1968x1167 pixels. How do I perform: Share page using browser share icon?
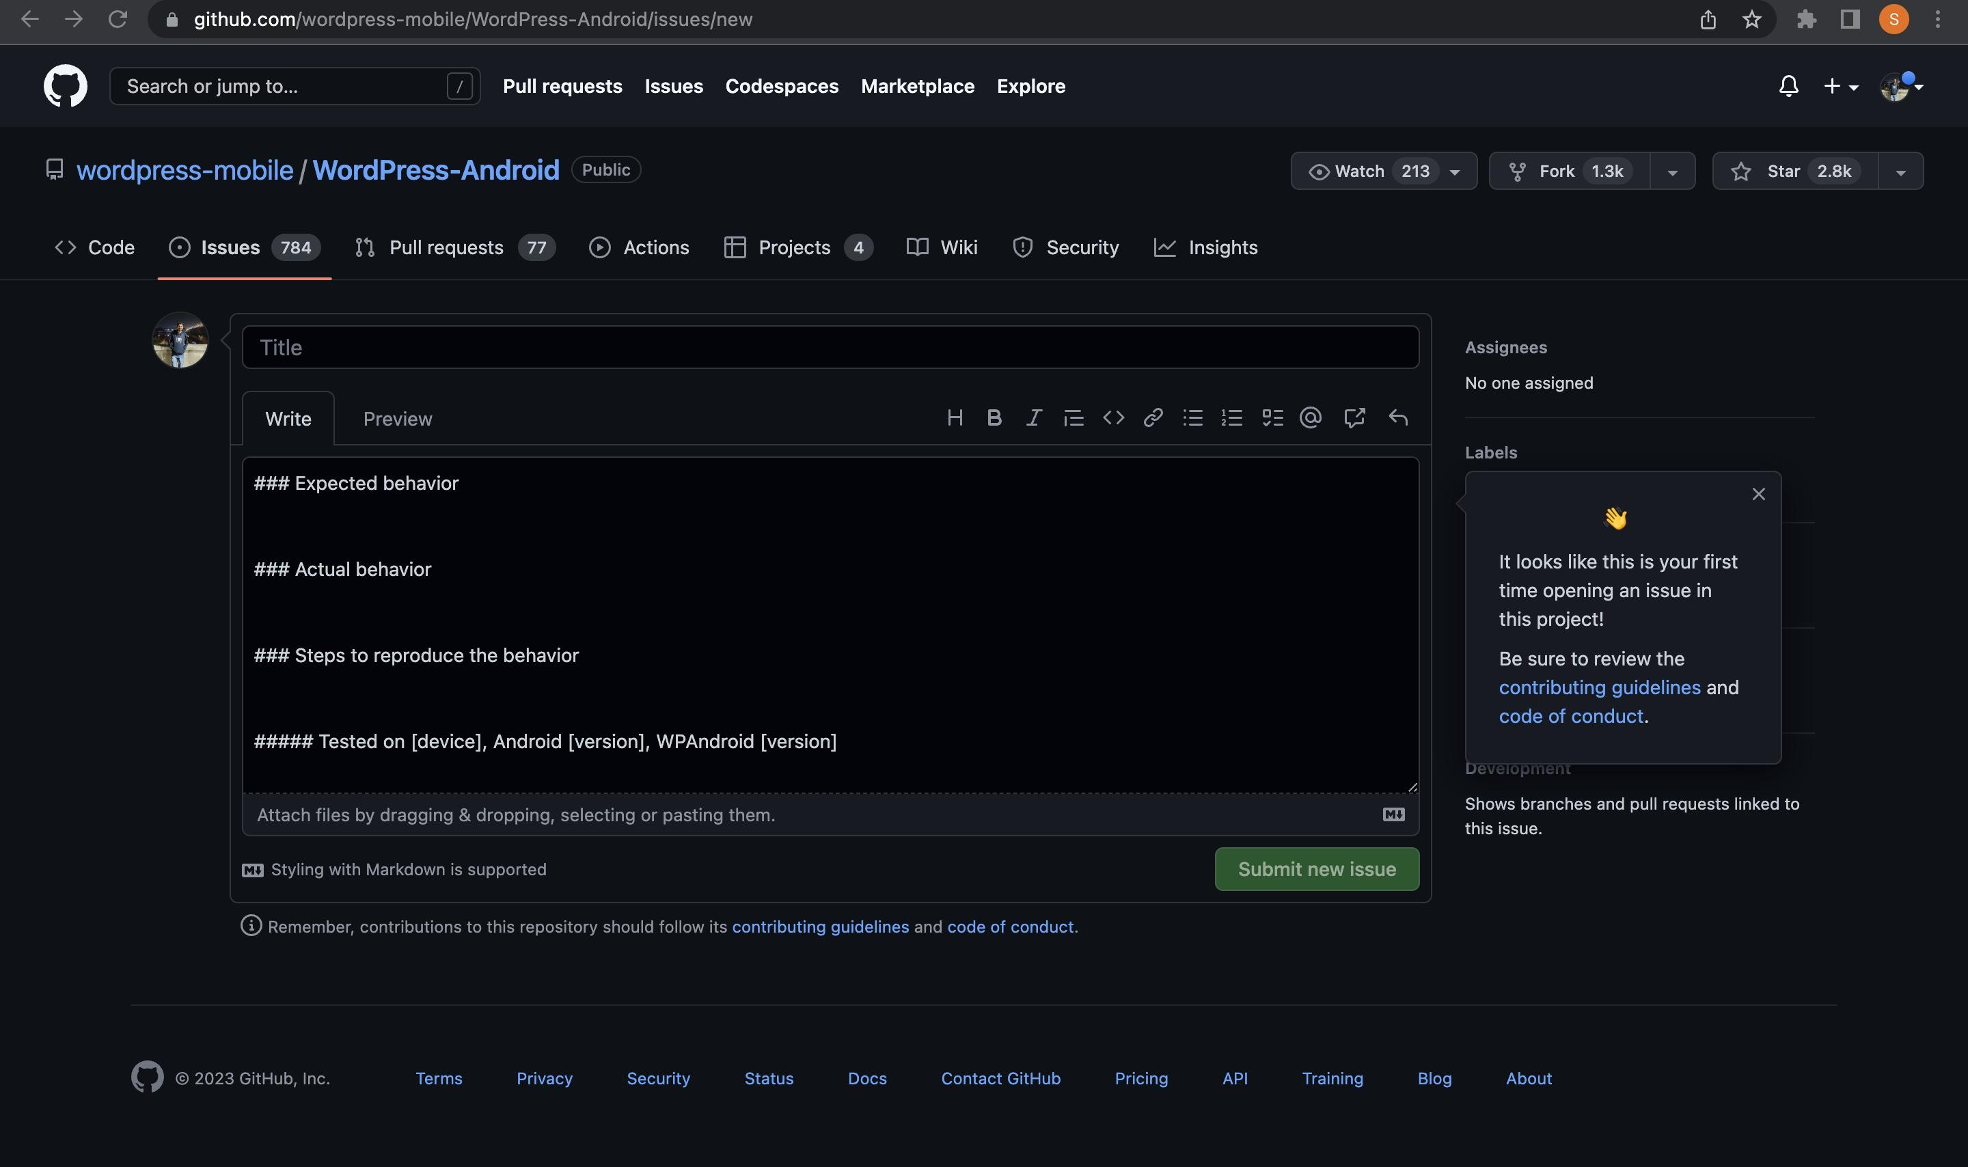pyautogui.click(x=1708, y=19)
